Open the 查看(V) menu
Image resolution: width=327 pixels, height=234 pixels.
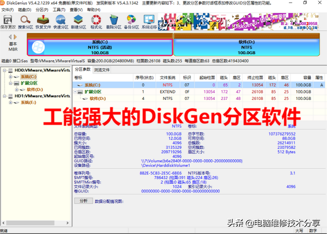click(76, 10)
